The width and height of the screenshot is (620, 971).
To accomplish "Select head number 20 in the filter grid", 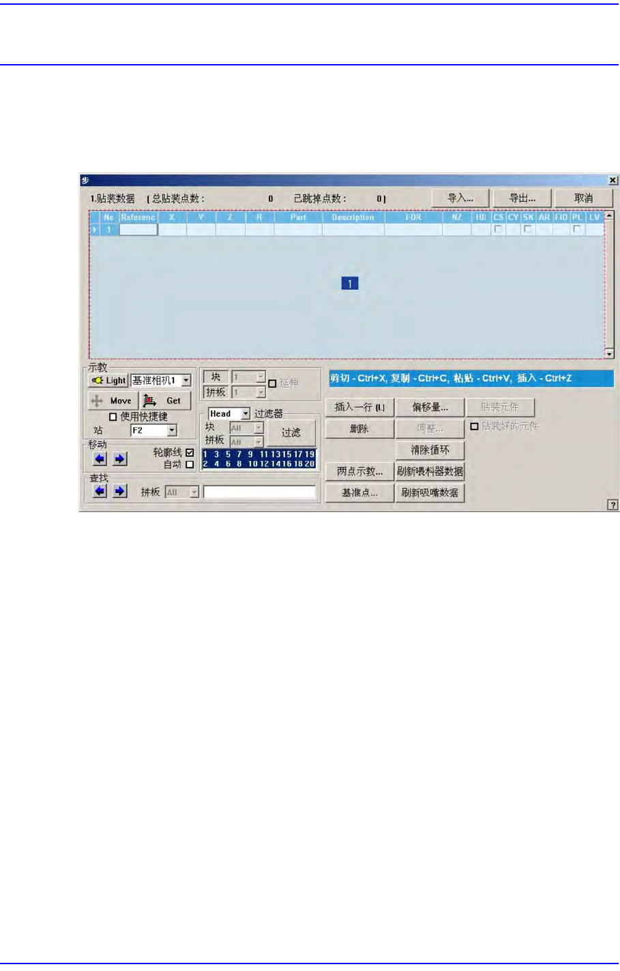I will click(x=309, y=464).
